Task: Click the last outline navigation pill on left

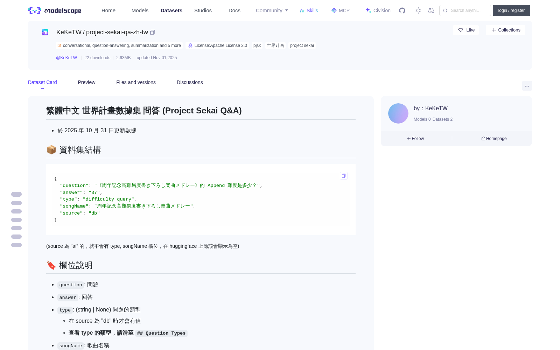Action: (16, 245)
